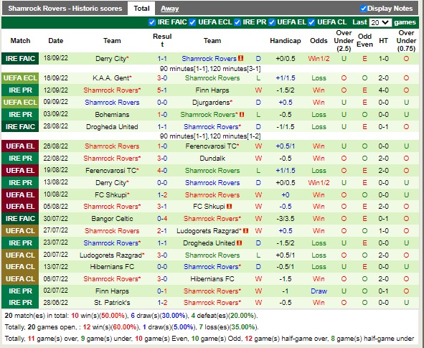
Task: Toggle the UEFA EL filter checkbox
Action: [x=271, y=22]
